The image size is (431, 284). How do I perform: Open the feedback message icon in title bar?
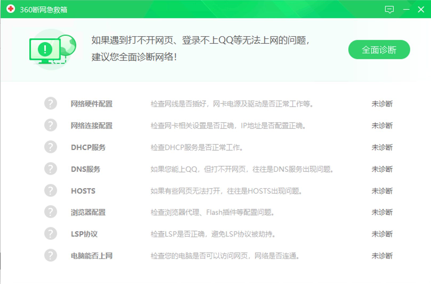click(x=390, y=9)
